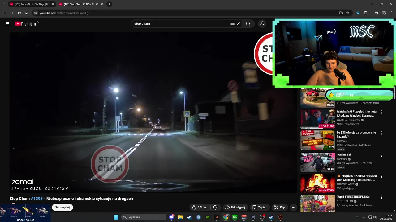The image size is (396, 222).
Task: Reload the current page
Action: point(19,13)
